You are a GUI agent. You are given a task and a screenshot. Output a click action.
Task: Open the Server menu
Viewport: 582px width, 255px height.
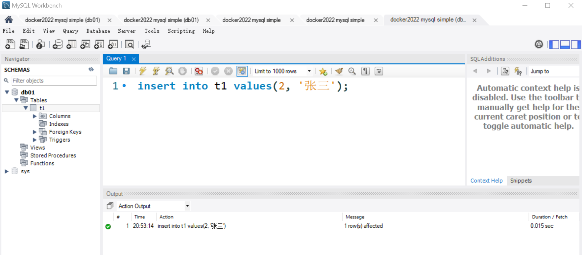coord(127,31)
